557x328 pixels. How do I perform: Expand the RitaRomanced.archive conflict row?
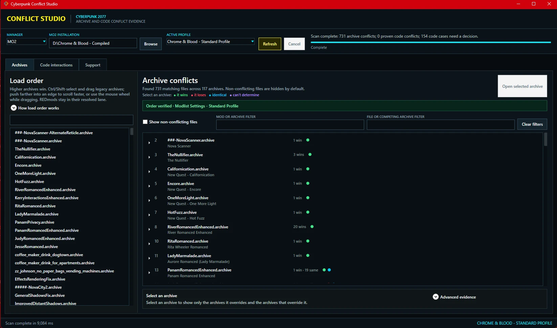coord(149,244)
